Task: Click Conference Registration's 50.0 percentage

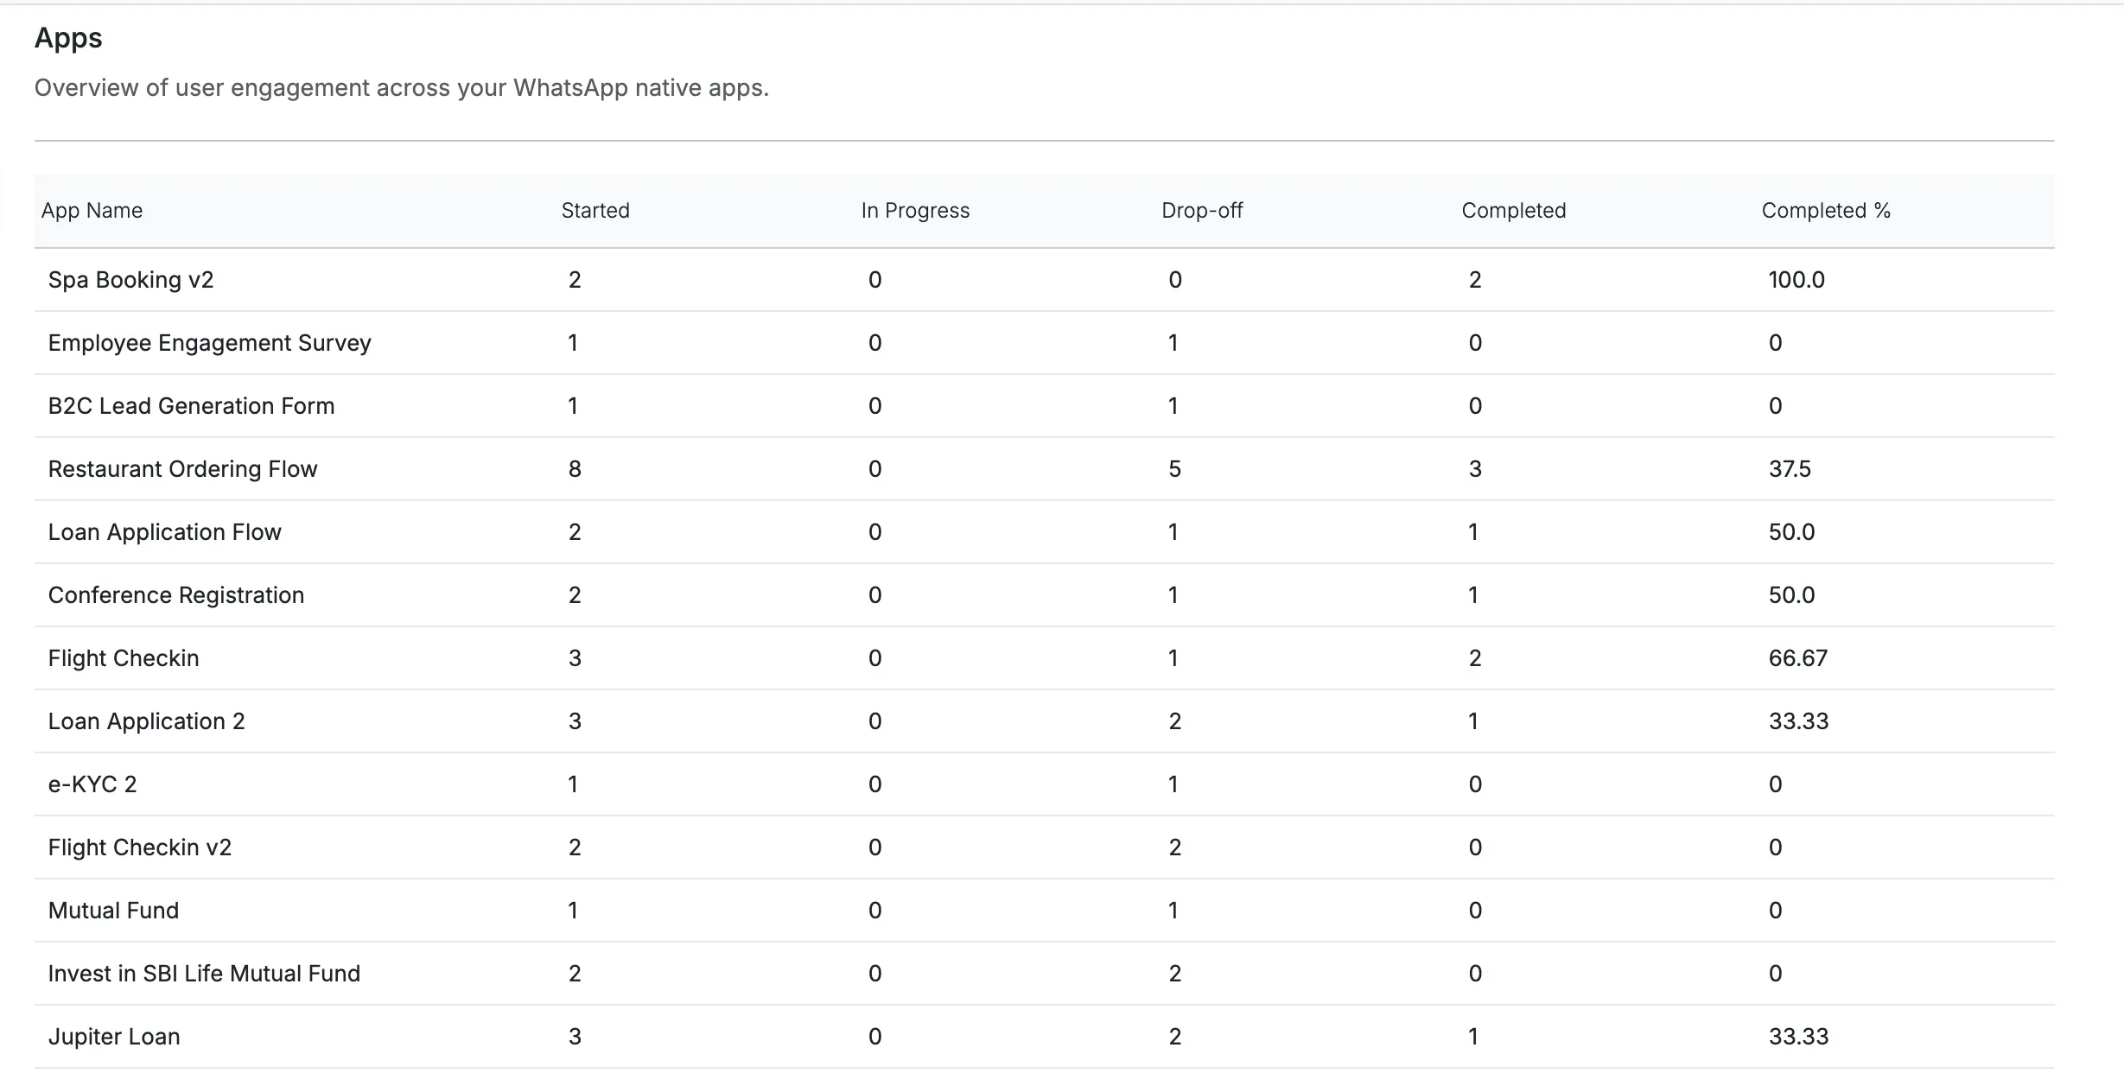Action: [1791, 595]
